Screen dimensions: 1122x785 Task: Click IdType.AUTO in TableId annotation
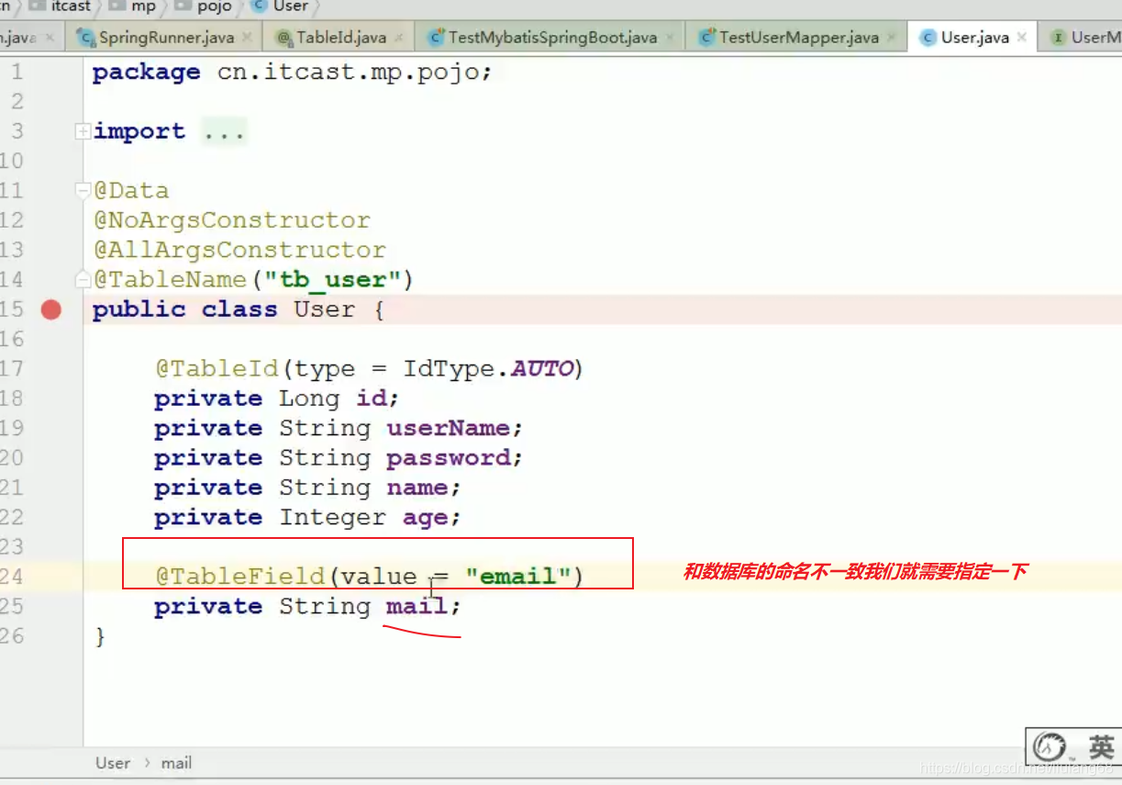(488, 369)
